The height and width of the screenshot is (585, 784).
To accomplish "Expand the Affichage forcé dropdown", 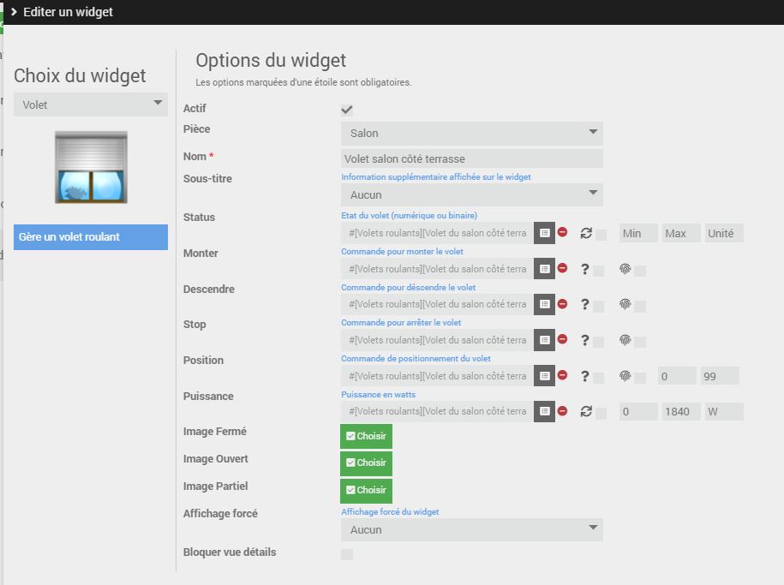I will pos(471,529).
